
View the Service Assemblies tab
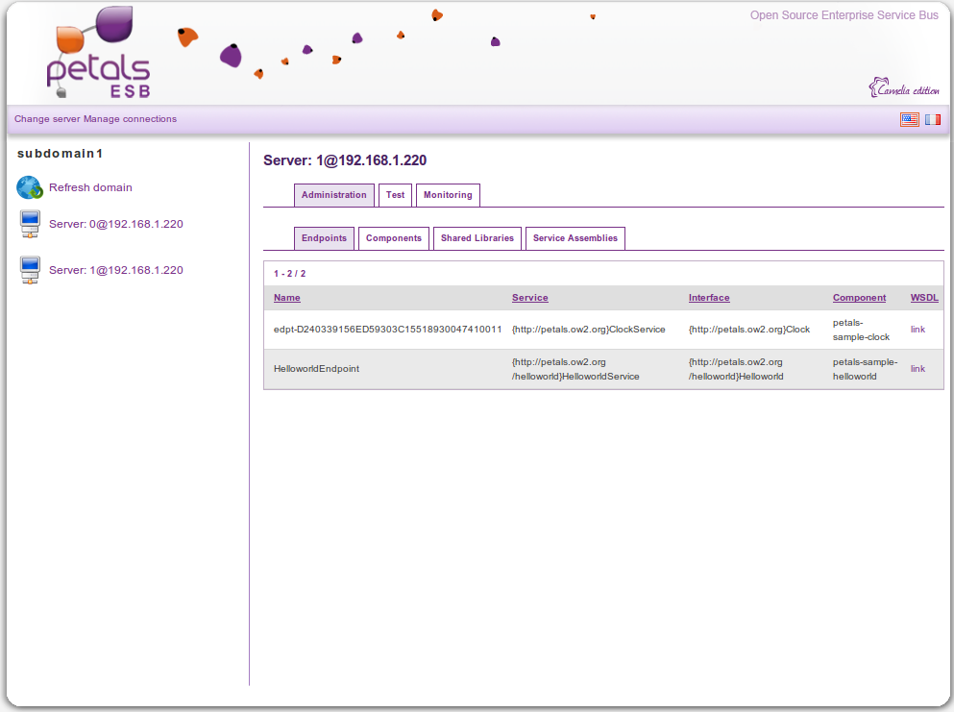(575, 238)
